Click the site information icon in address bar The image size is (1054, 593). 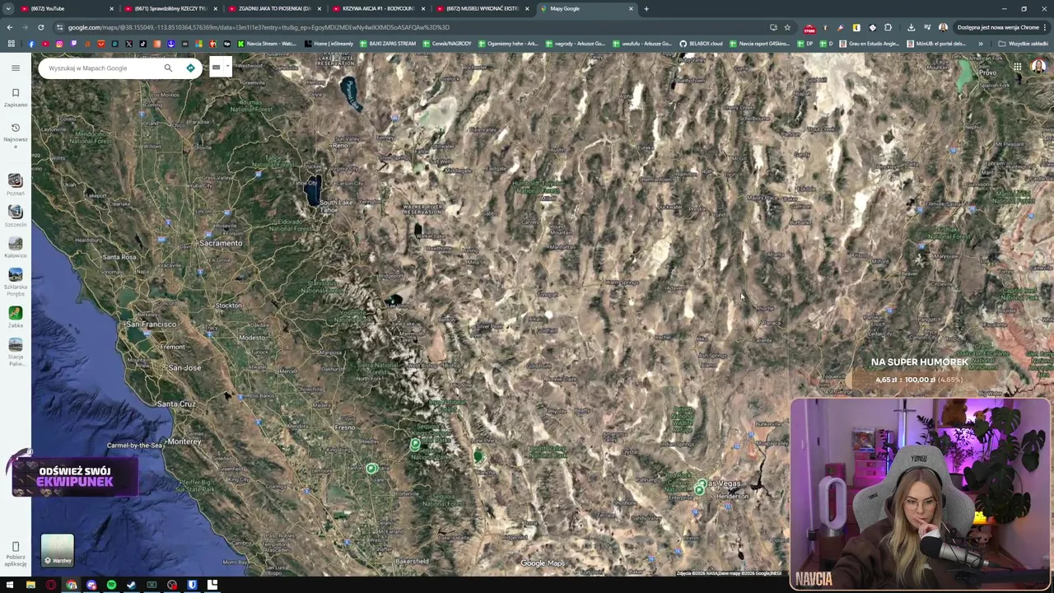pos(59,27)
